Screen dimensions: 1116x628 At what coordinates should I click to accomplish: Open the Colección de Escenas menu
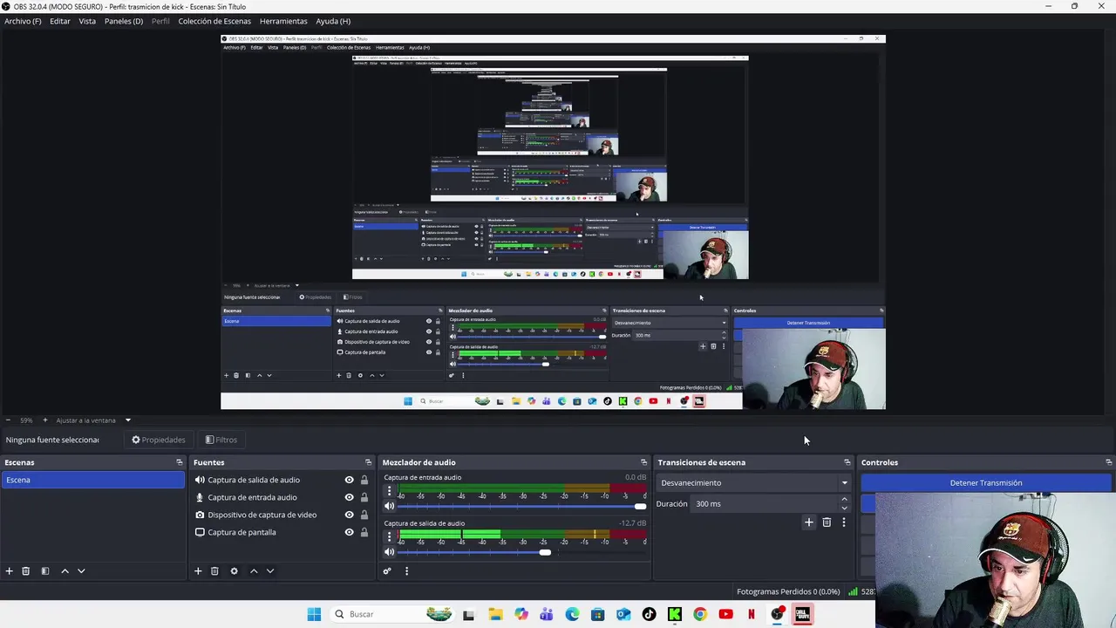click(214, 21)
